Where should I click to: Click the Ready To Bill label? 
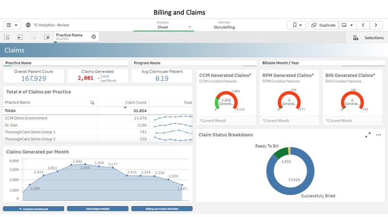[267, 146]
